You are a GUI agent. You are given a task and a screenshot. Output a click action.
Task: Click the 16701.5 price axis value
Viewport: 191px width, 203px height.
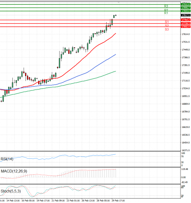pos(186,119)
